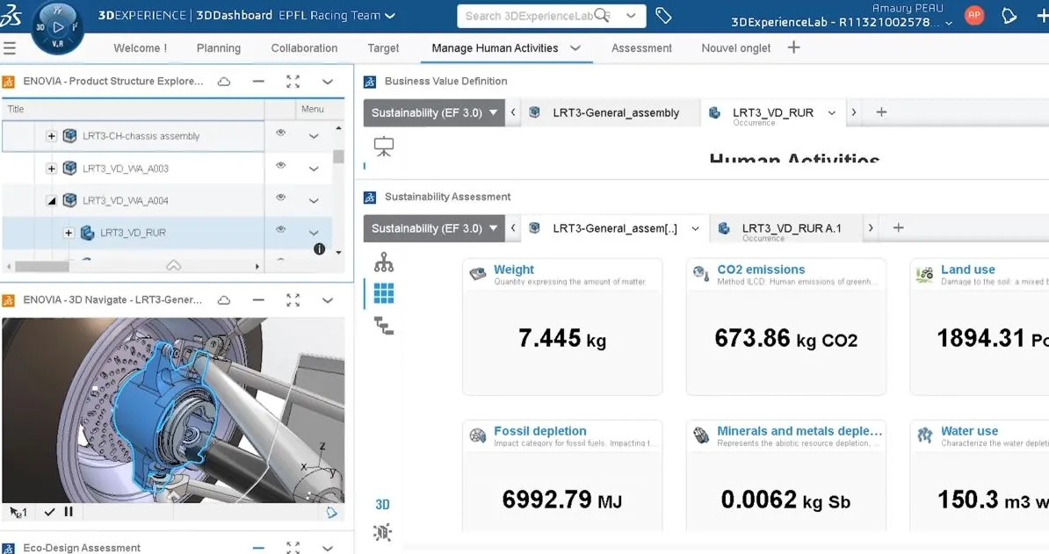Expand the LRT3_VD_WA_A003 tree node
This screenshot has width=1049, height=554.
coord(51,169)
